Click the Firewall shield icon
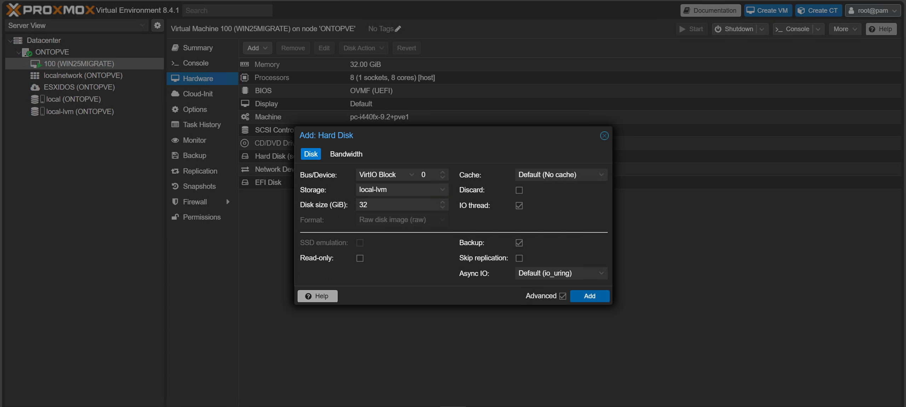 (175, 202)
